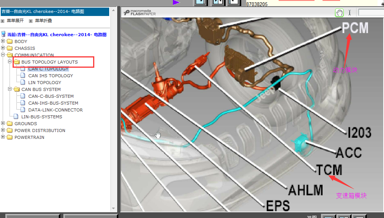Open the DATA-LINK-CONNECTOR diagram

click(x=56, y=110)
